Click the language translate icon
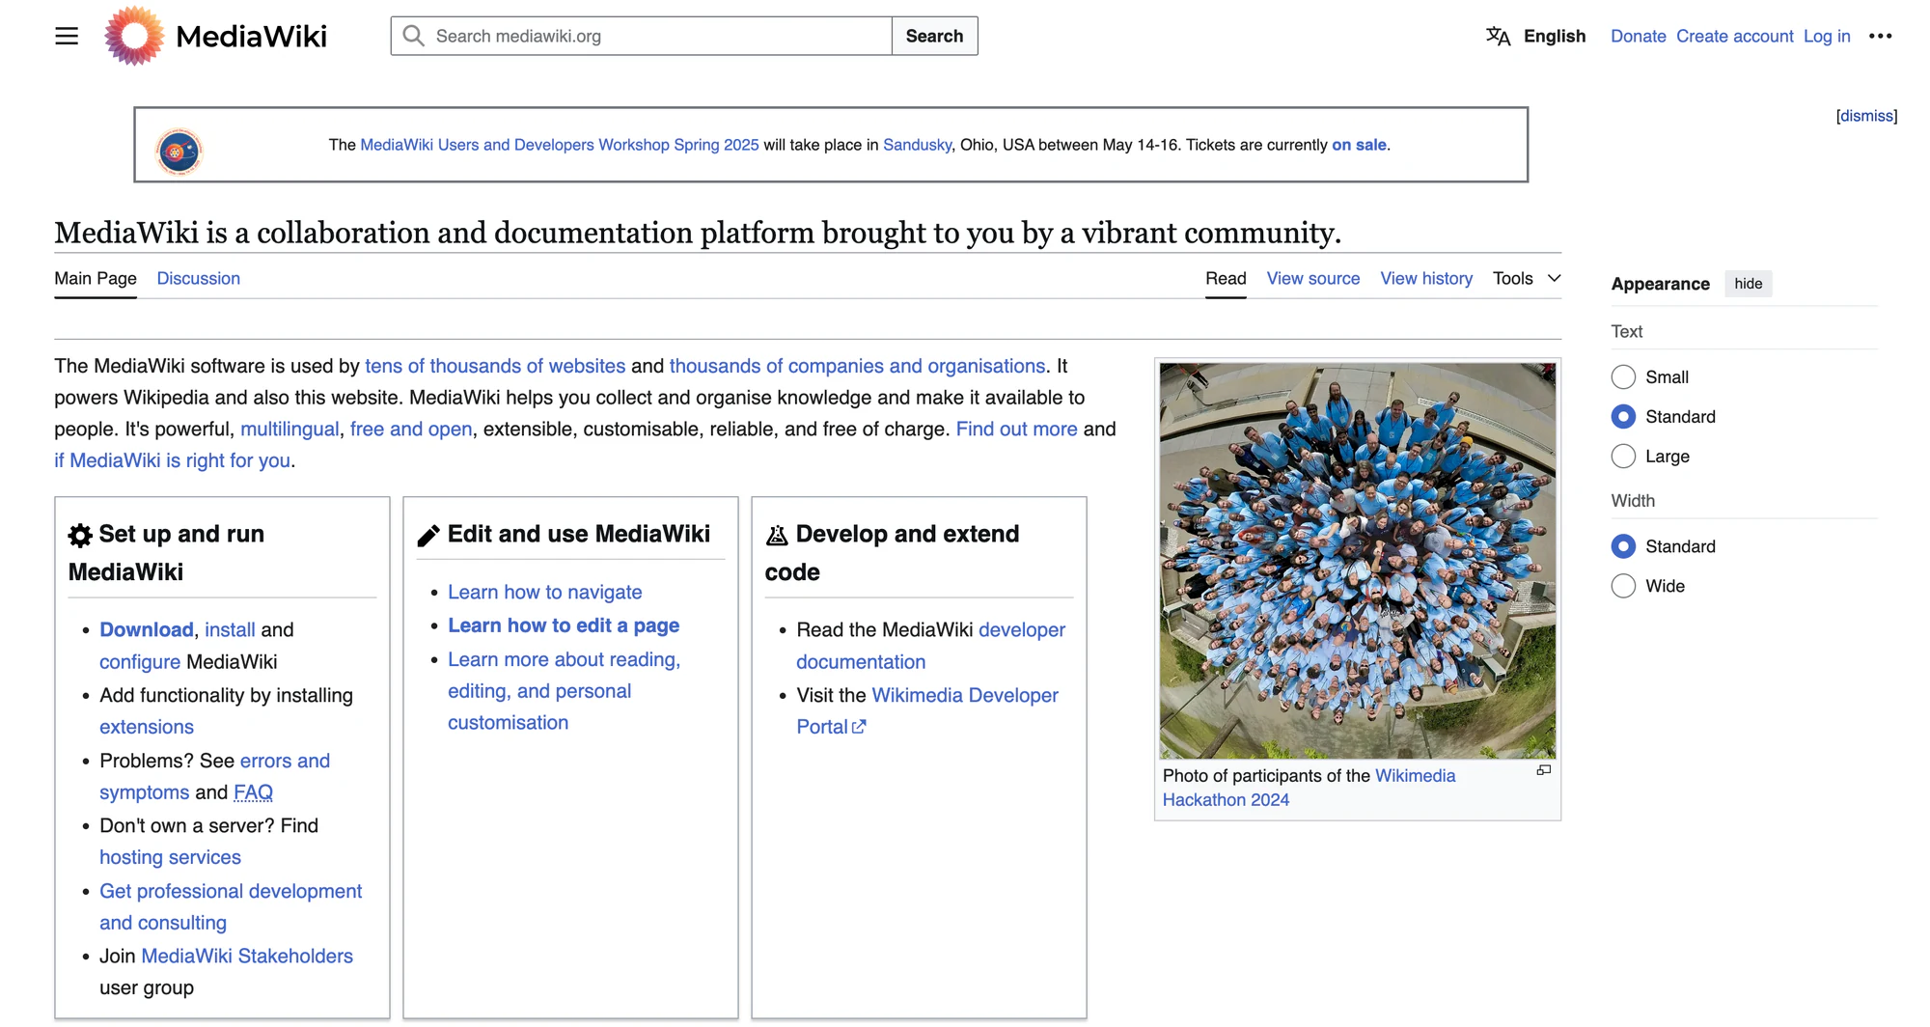Screen dimensions: 1930x1027 [1498, 37]
